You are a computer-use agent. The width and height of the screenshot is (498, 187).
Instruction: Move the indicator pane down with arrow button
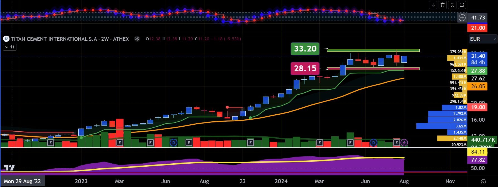[x=433, y=5]
